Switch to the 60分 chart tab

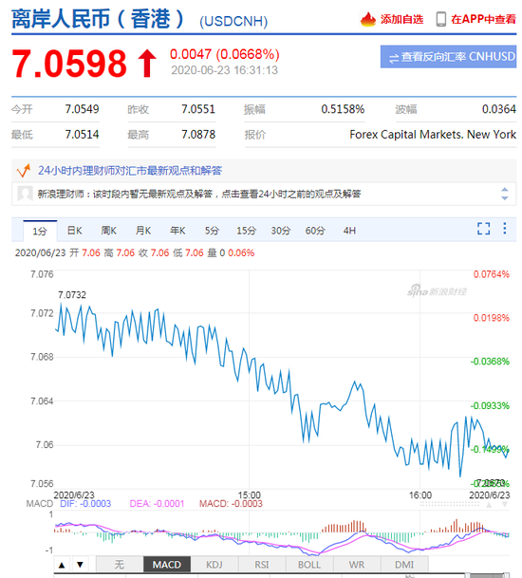click(x=315, y=231)
